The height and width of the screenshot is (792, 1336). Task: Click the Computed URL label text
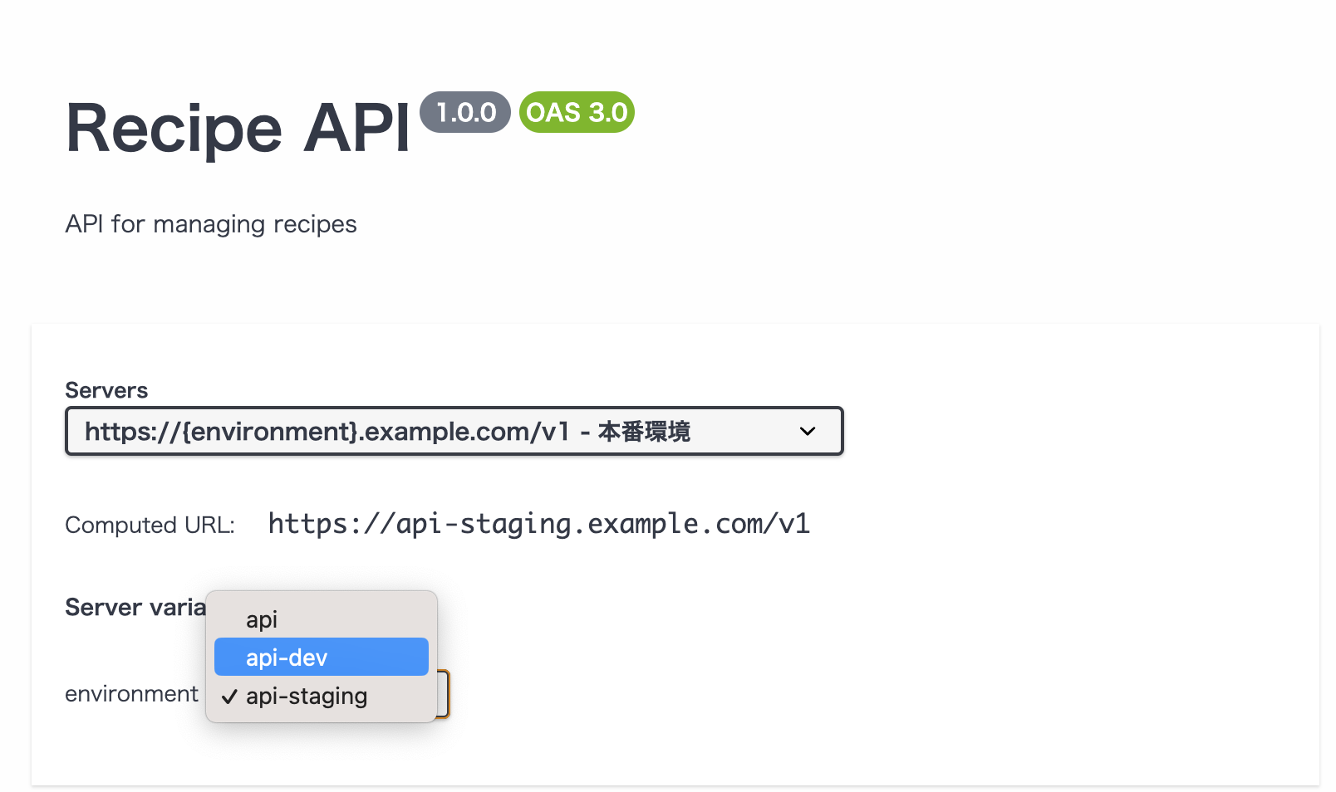149,525
